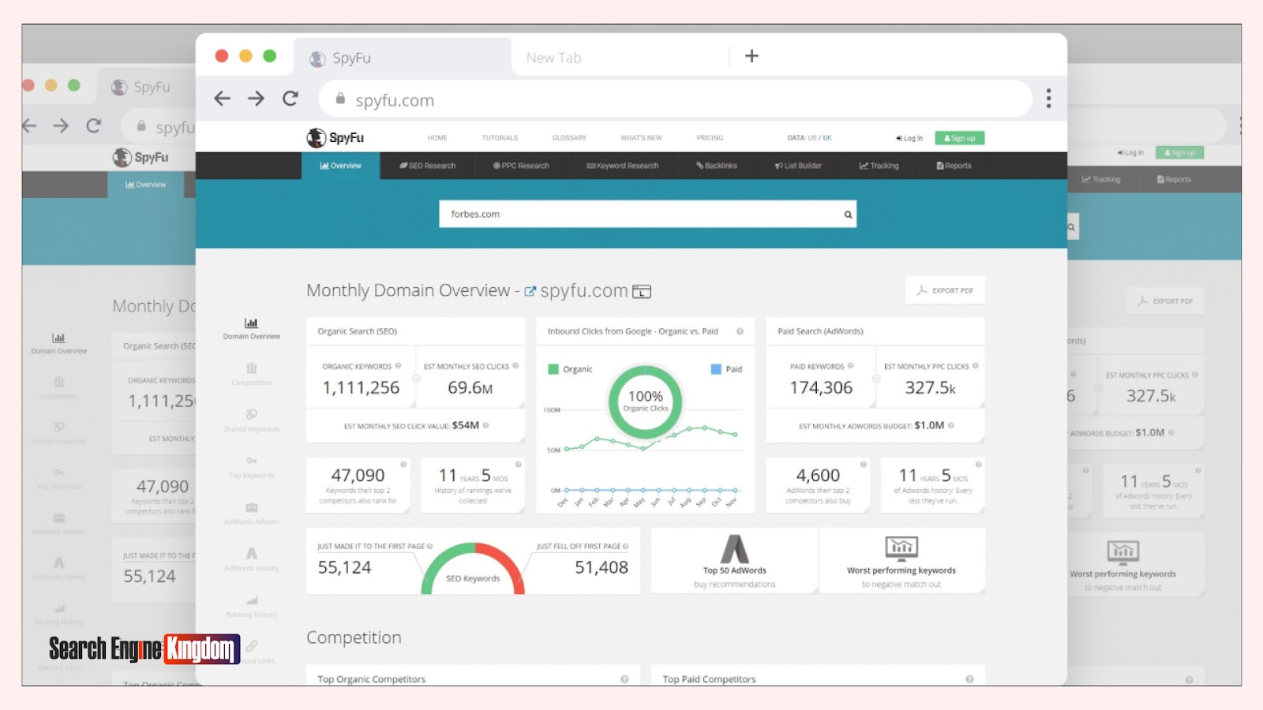
Task: Click the SpyFu logo in the site header
Action: (x=335, y=137)
